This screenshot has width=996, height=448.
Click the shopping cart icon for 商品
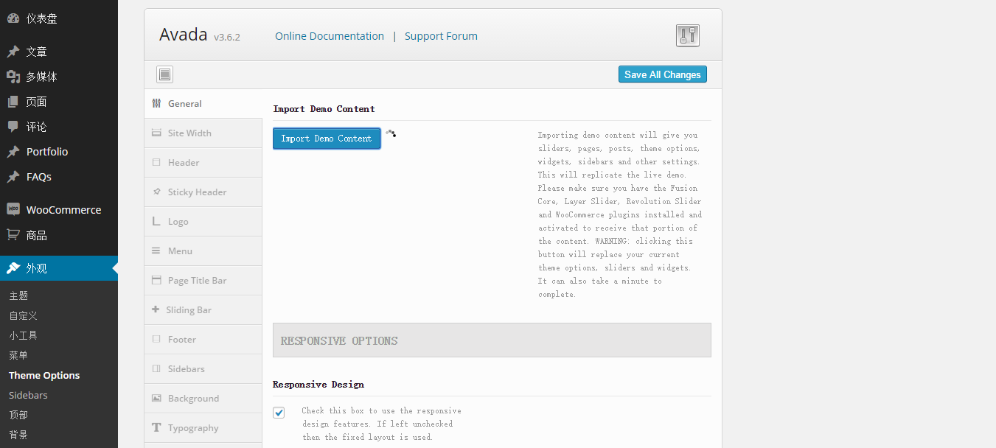[13, 235]
